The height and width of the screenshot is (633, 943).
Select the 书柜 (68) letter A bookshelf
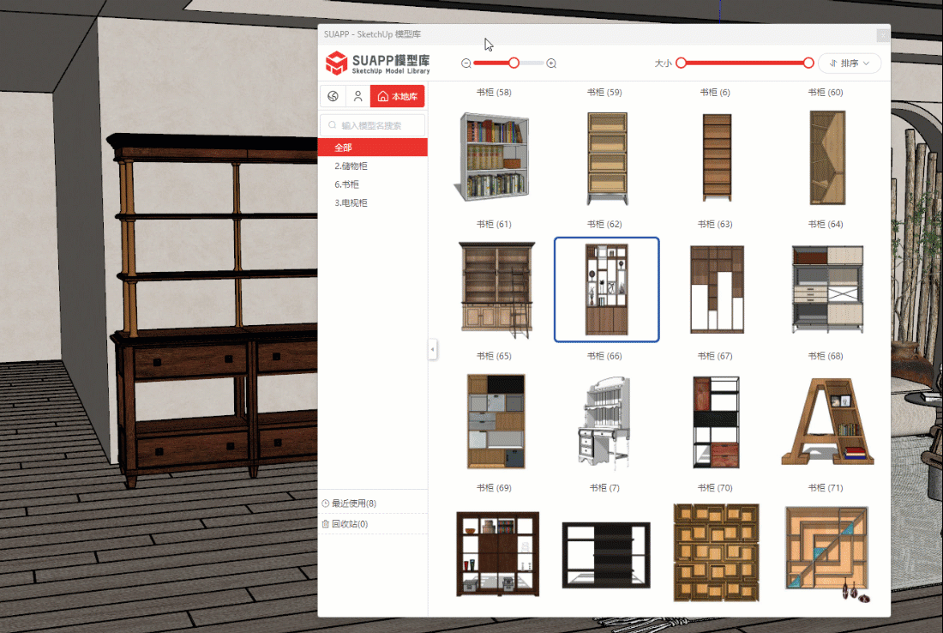click(827, 421)
